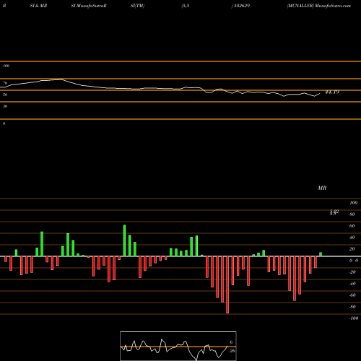The image size is (361, 361).
Task: Click the single 'B' letter at header start
Action: pos(4,6)
